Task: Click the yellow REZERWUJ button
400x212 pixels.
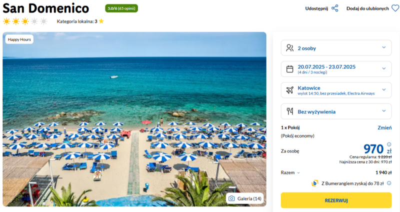Action: click(x=336, y=200)
